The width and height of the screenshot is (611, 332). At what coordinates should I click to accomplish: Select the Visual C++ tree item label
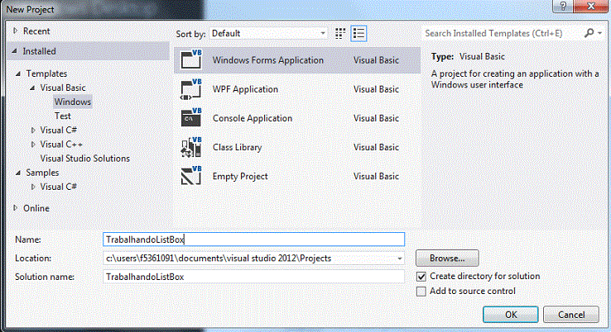tap(61, 145)
